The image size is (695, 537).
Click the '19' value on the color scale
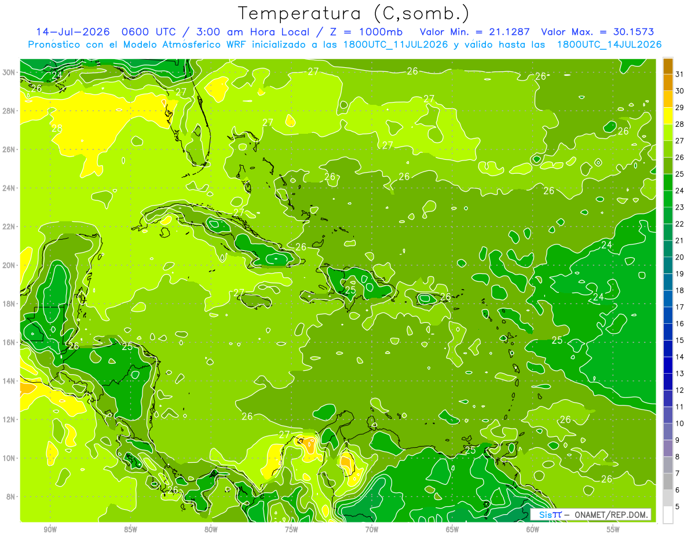[680, 274]
